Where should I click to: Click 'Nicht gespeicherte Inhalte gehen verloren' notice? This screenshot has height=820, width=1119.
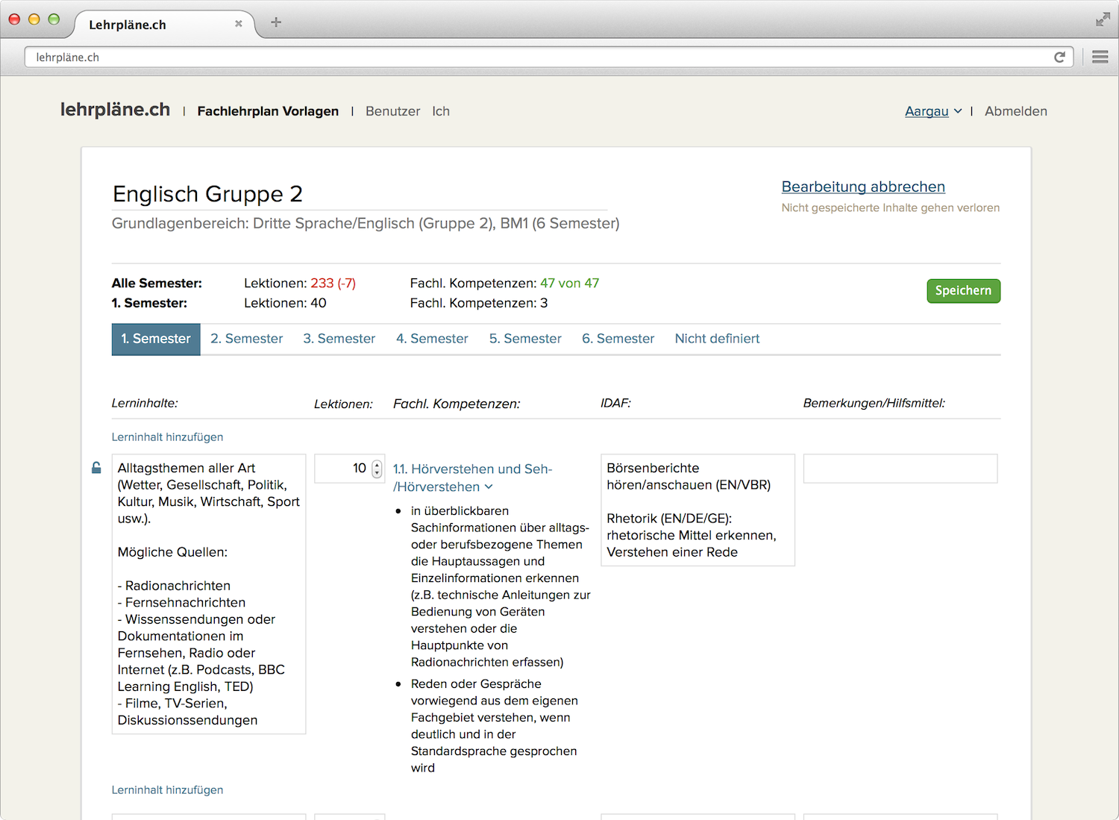(x=890, y=208)
